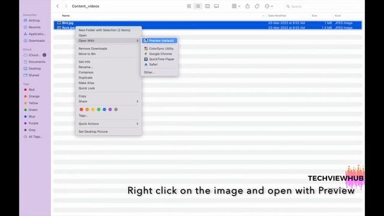
Task: Open AirDrop in sidebar
Action: [34, 20]
